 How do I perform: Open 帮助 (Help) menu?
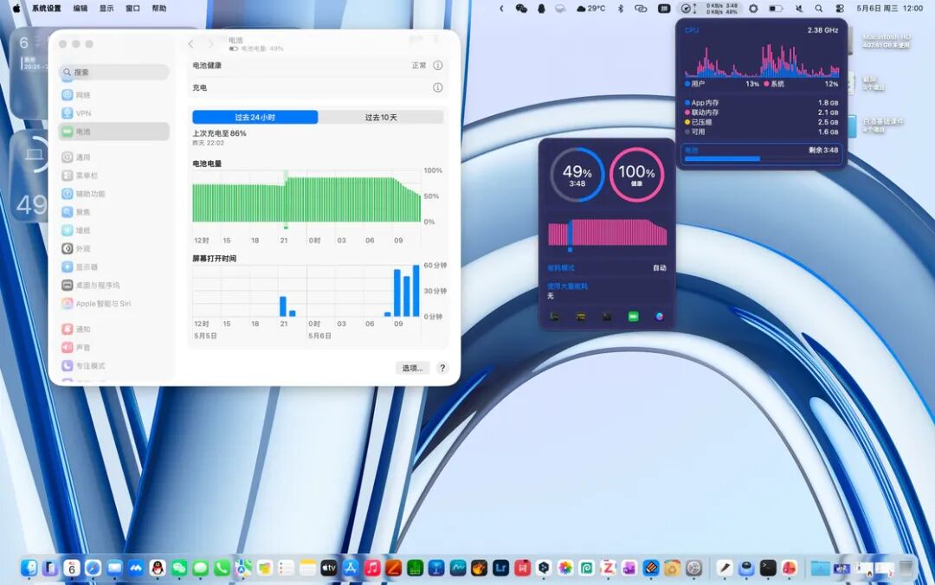159,9
